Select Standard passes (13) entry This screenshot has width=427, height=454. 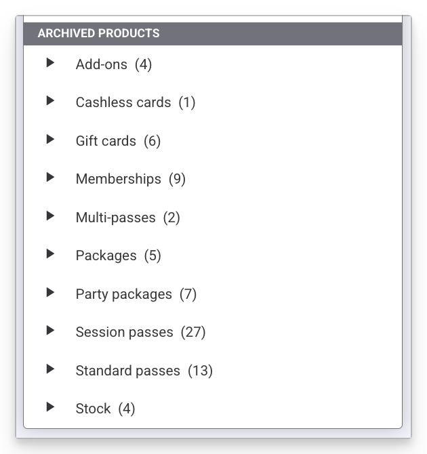tap(144, 371)
